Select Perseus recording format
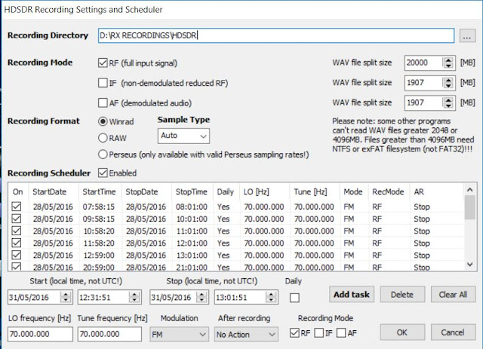 [103, 155]
